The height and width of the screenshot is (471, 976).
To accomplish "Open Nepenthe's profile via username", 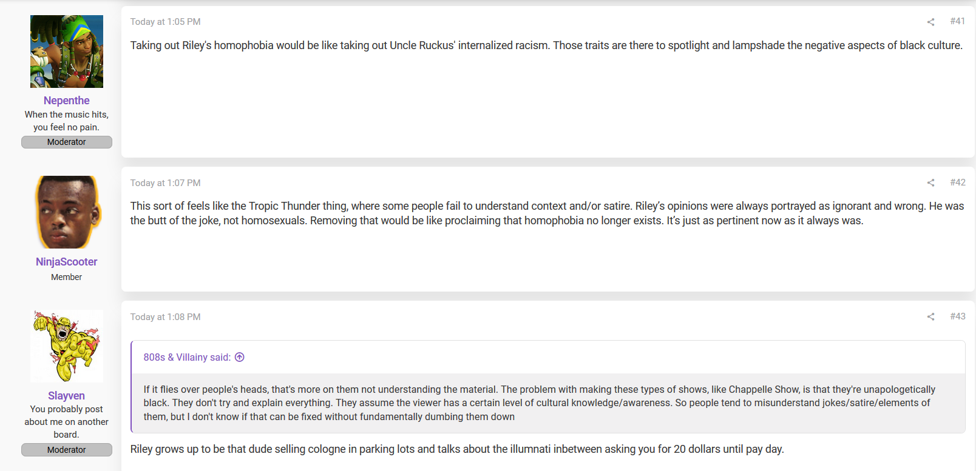I will click(x=67, y=101).
